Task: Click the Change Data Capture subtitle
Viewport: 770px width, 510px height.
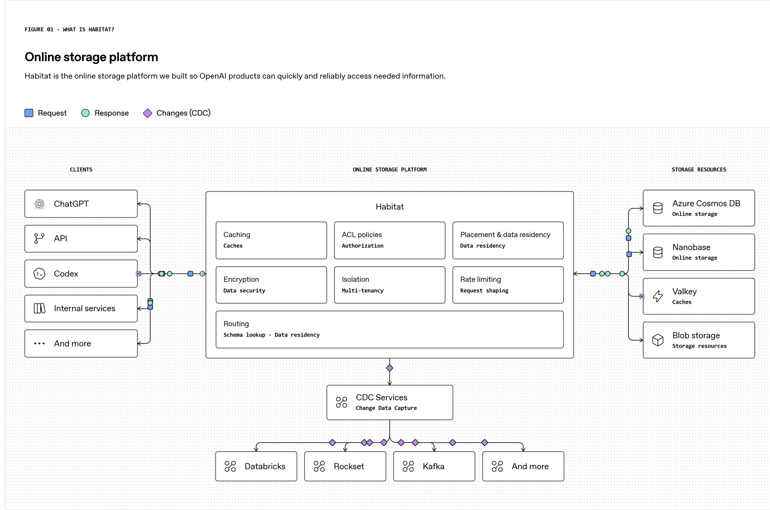Action: click(x=386, y=408)
